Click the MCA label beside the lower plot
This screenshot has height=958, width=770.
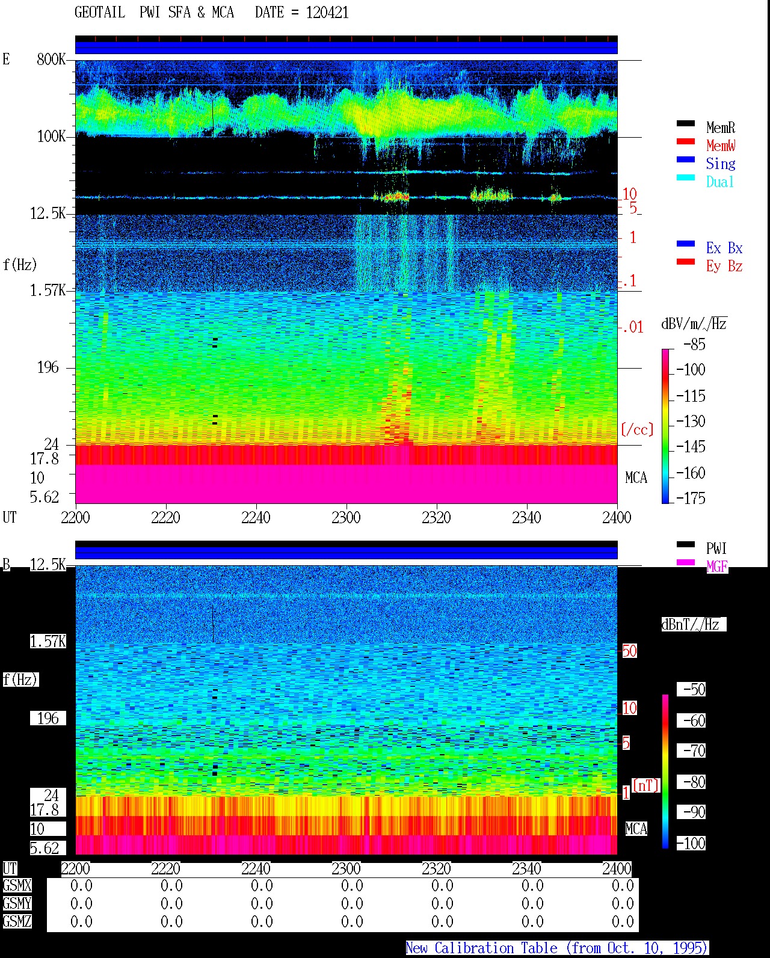636,829
